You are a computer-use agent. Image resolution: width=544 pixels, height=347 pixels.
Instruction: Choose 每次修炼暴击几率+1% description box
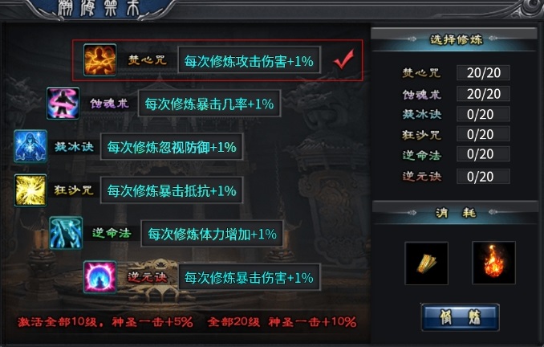click(x=209, y=104)
